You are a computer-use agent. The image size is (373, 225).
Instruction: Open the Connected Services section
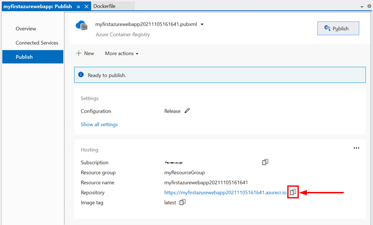[37, 43]
